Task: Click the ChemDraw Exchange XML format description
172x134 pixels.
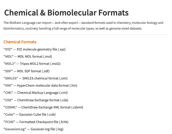Action: pos(52,107)
